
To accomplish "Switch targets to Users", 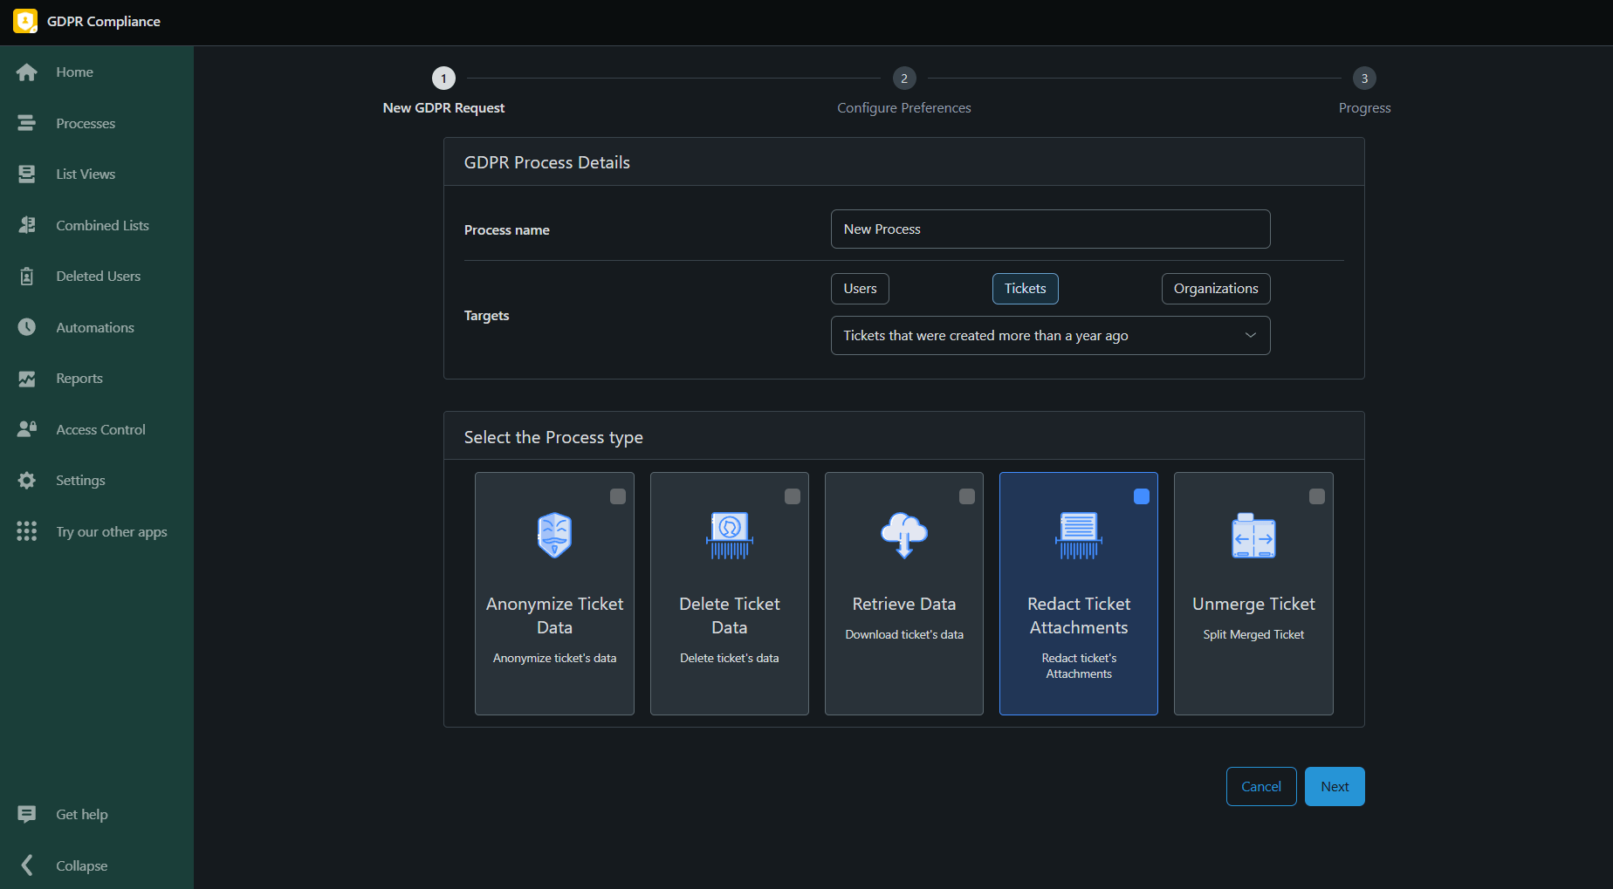I will 859,288.
